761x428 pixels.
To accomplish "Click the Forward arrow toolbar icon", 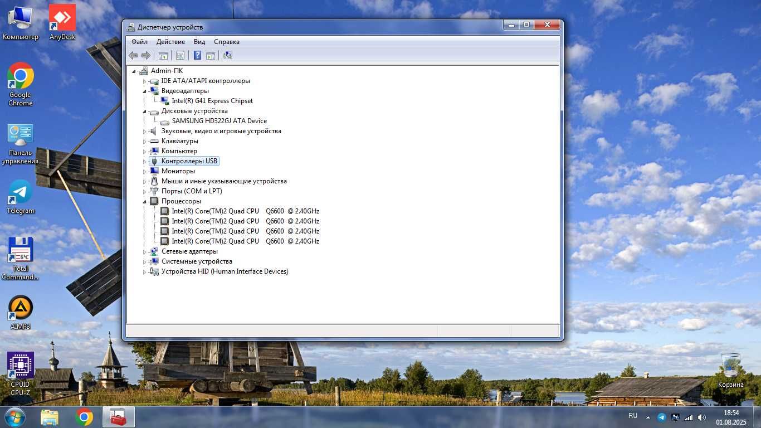I will [x=146, y=55].
